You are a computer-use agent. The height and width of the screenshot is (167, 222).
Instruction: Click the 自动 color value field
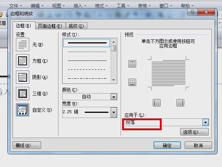click(87, 97)
